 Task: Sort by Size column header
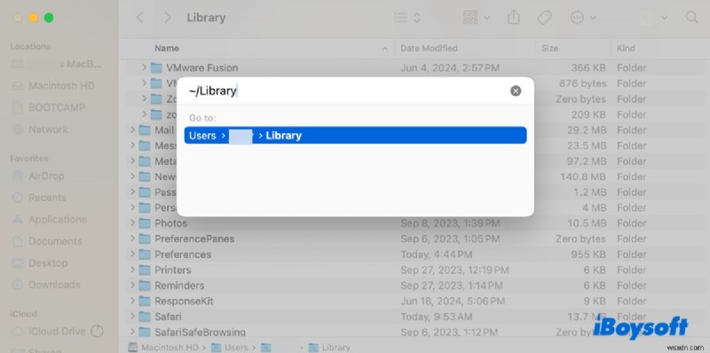[x=549, y=48]
